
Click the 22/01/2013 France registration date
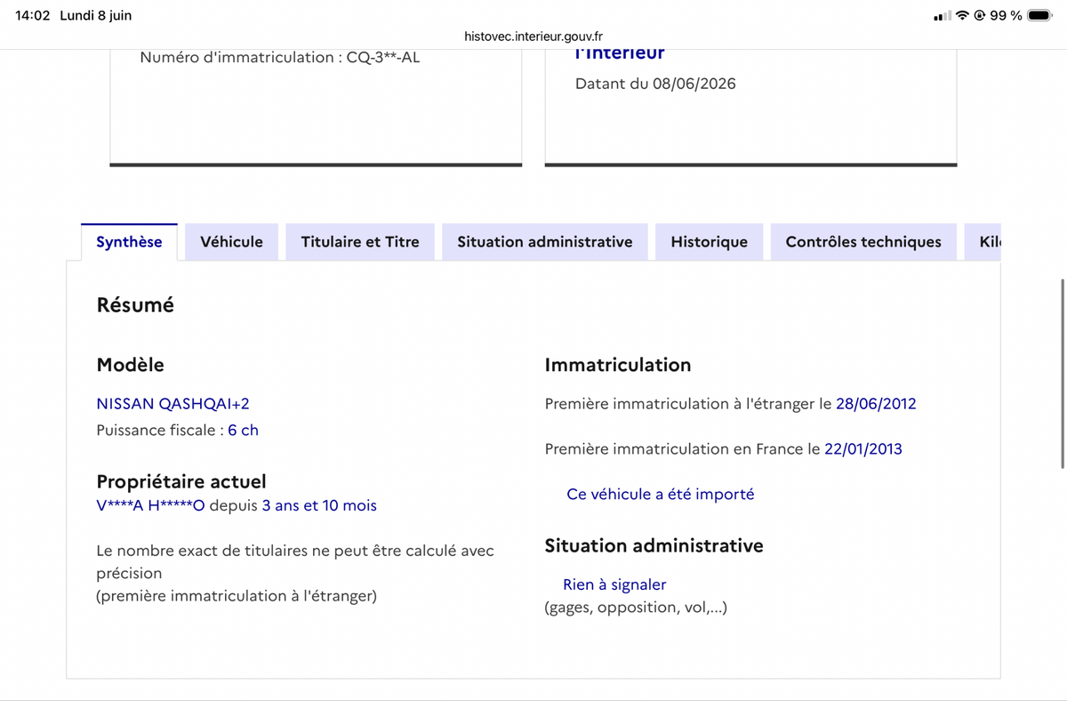point(863,449)
